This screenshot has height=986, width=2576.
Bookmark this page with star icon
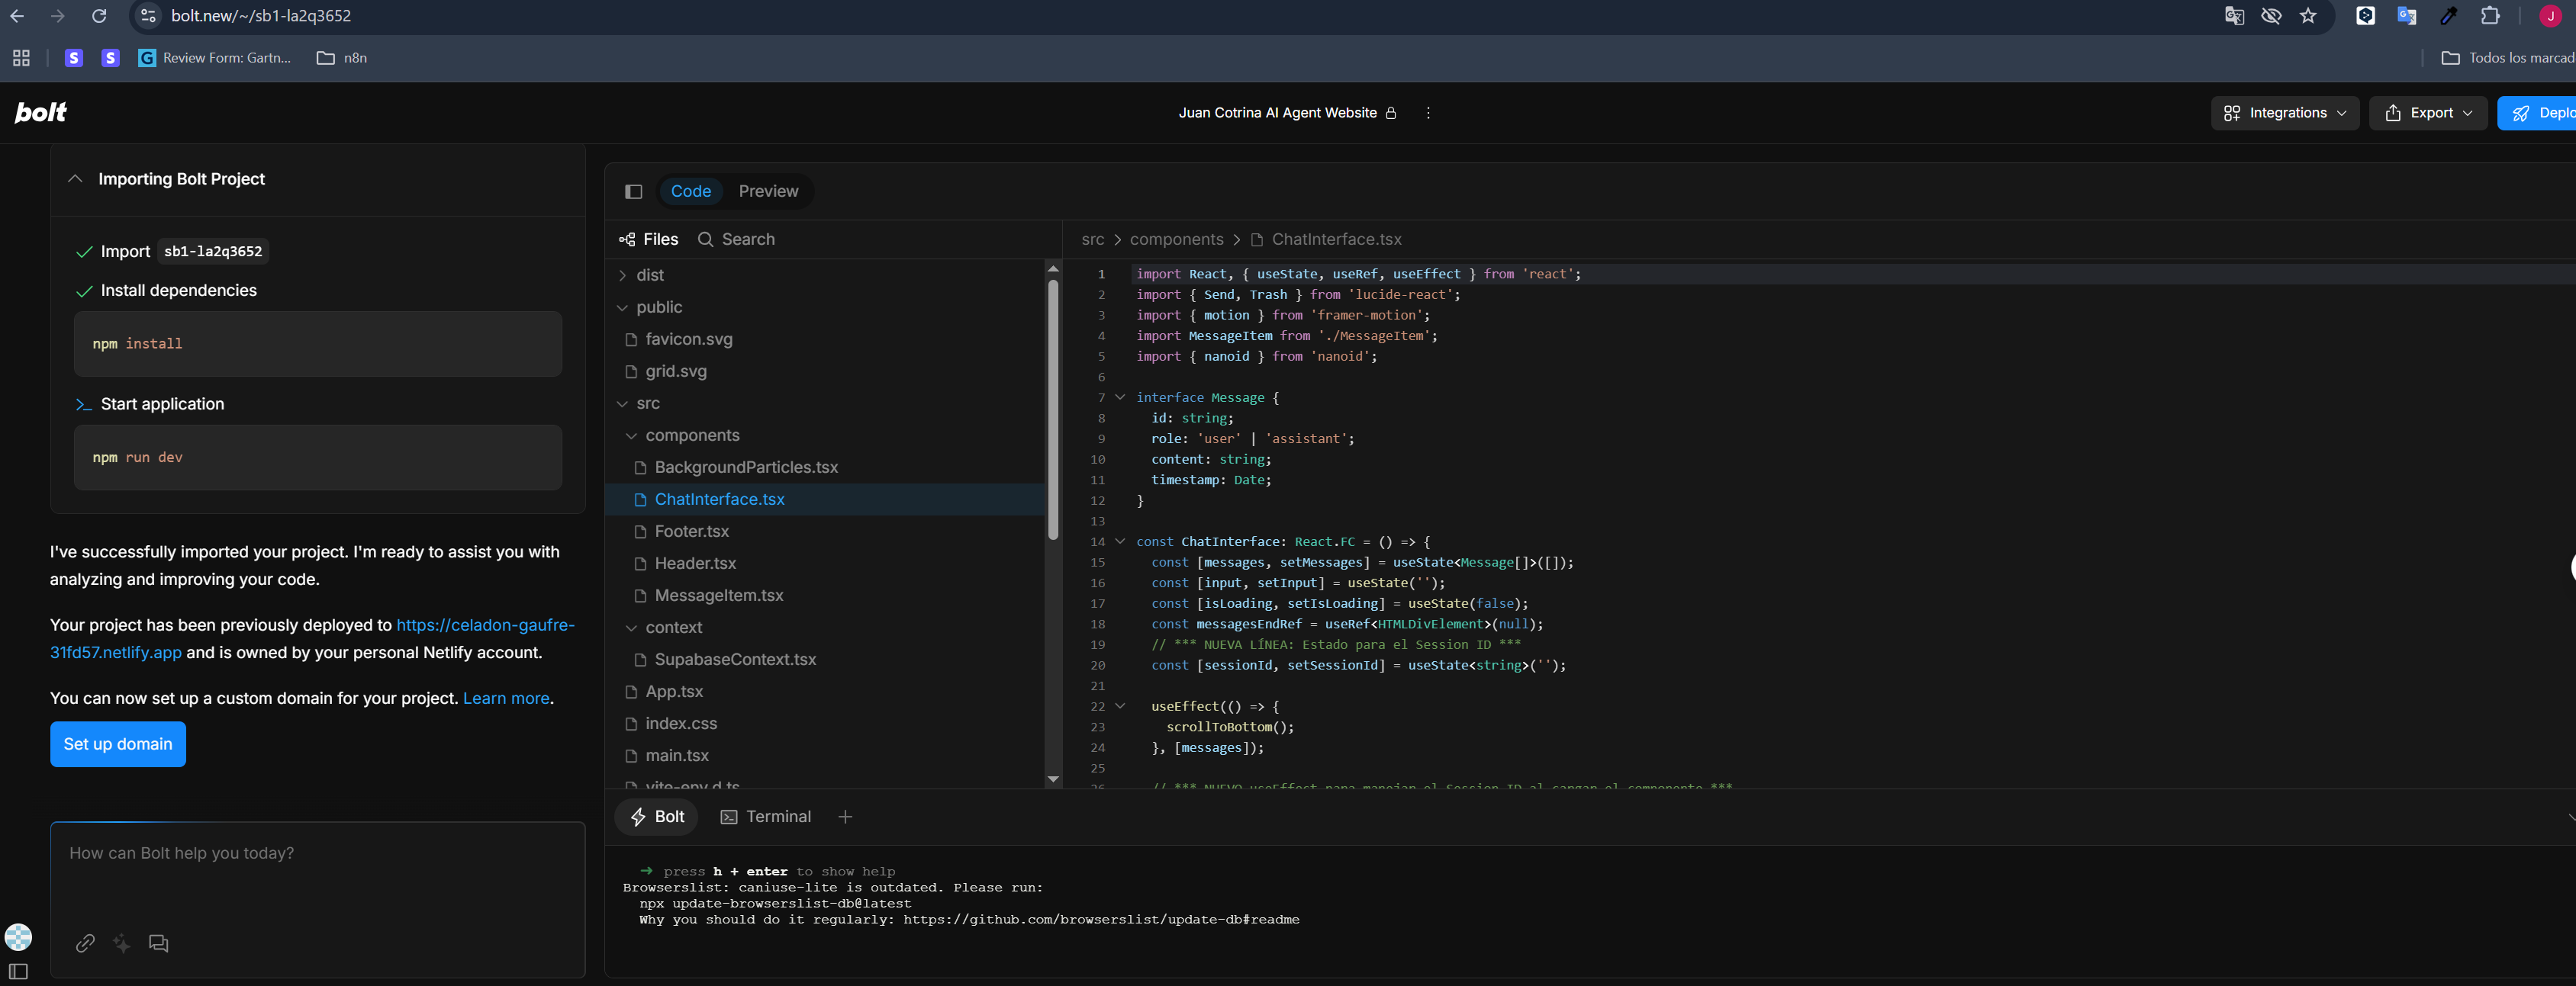pos(2308,16)
